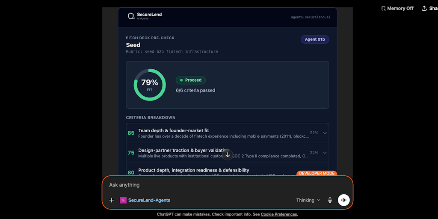Click the Product depth, integration readiness row
Image resolution: width=438 pixels, height=219 pixels.
pyautogui.click(x=228, y=170)
